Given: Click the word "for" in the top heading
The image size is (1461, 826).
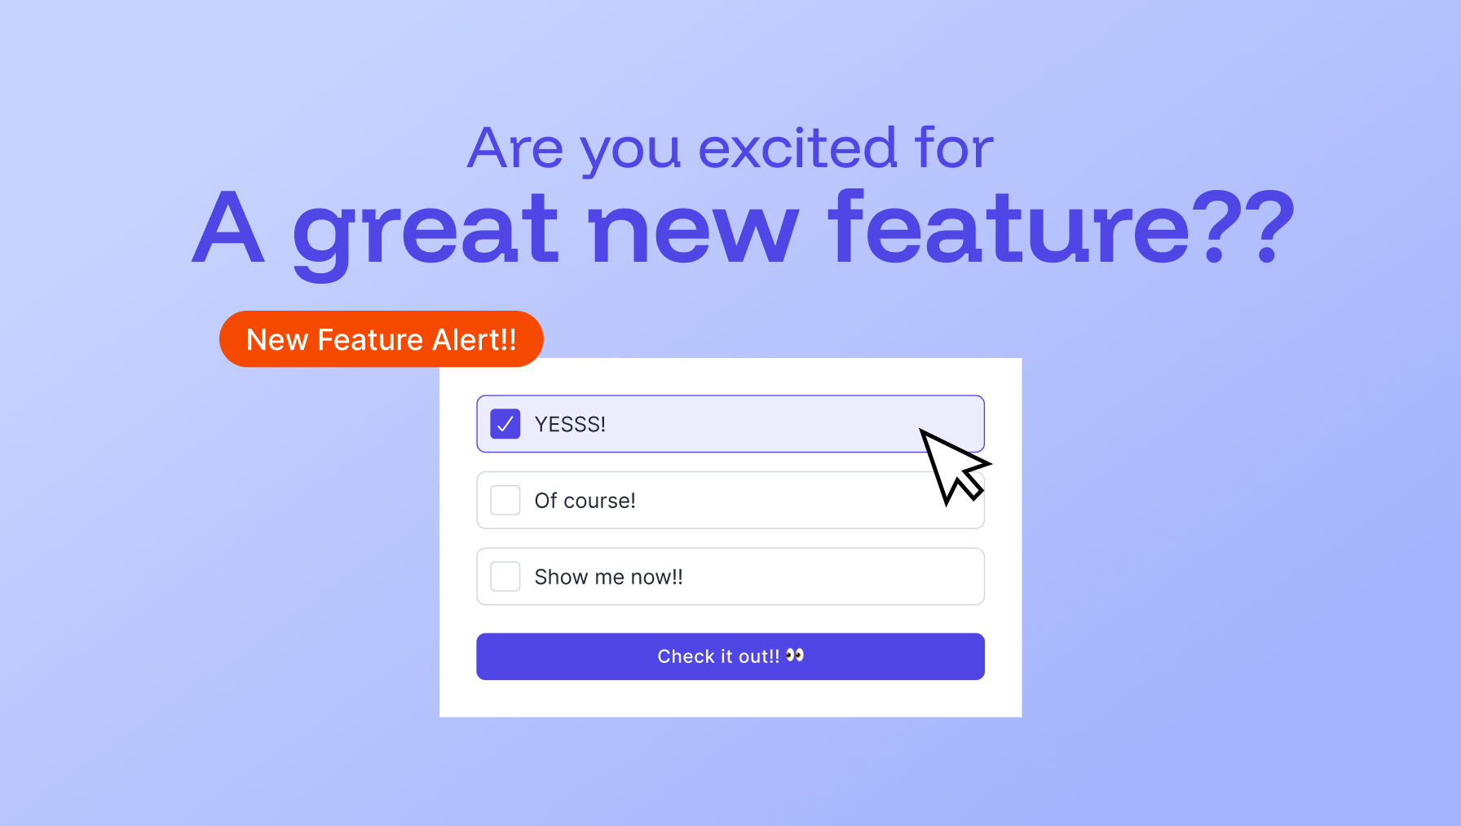Looking at the screenshot, I should [x=954, y=148].
